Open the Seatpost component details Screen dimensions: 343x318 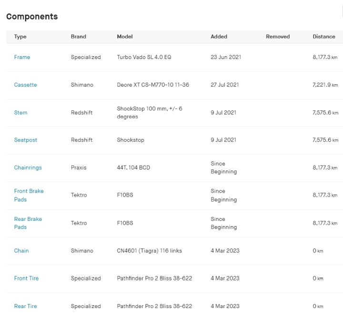pos(25,140)
